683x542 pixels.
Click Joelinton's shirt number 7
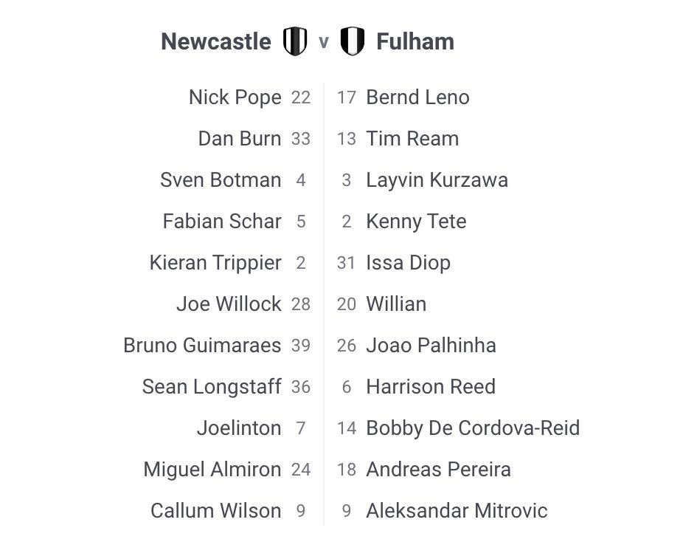click(301, 428)
